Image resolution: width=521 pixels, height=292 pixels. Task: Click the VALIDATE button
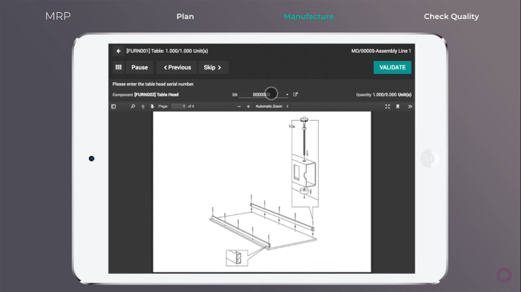393,67
